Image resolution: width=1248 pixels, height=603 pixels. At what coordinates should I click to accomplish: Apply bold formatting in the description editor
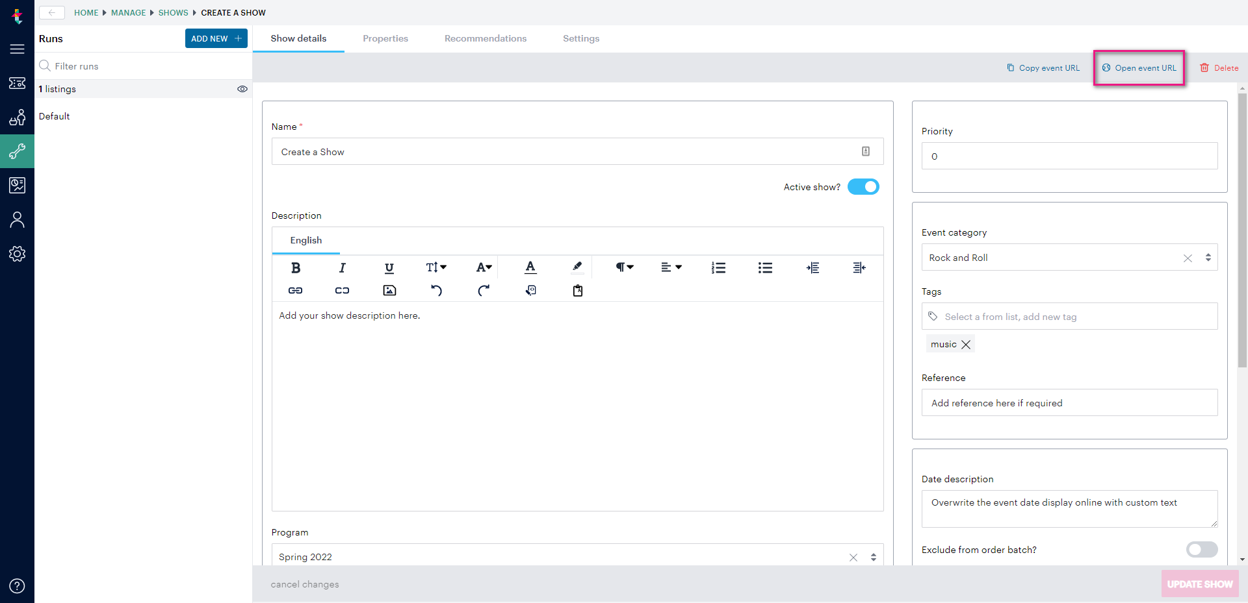click(296, 267)
